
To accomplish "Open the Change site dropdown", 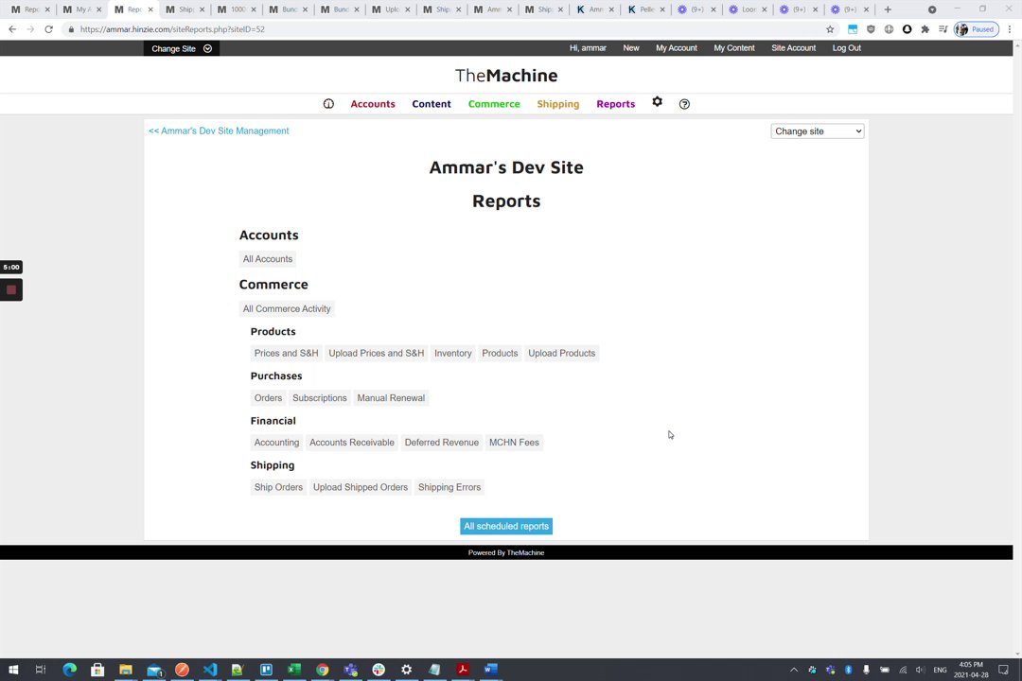I will 818,131.
